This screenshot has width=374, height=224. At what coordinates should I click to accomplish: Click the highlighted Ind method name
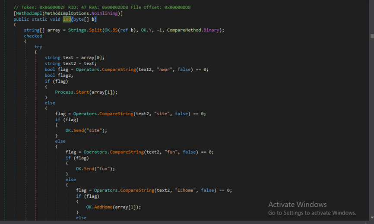pyautogui.click(x=67, y=19)
